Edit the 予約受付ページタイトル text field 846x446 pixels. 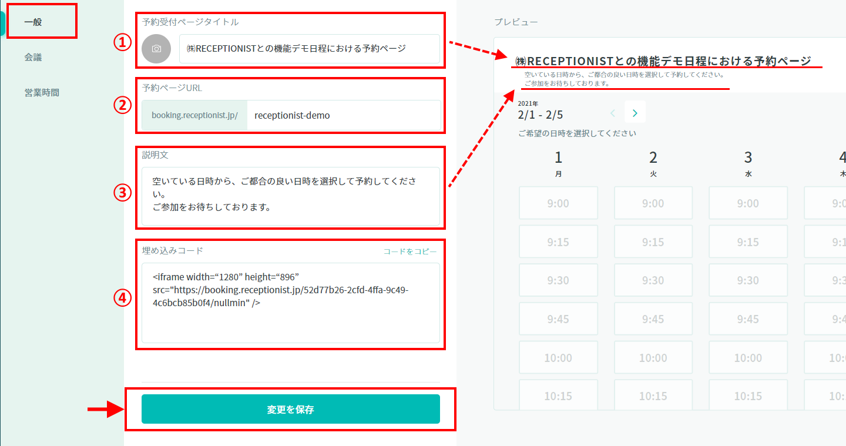pyautogui.click(x=309, y=49)
